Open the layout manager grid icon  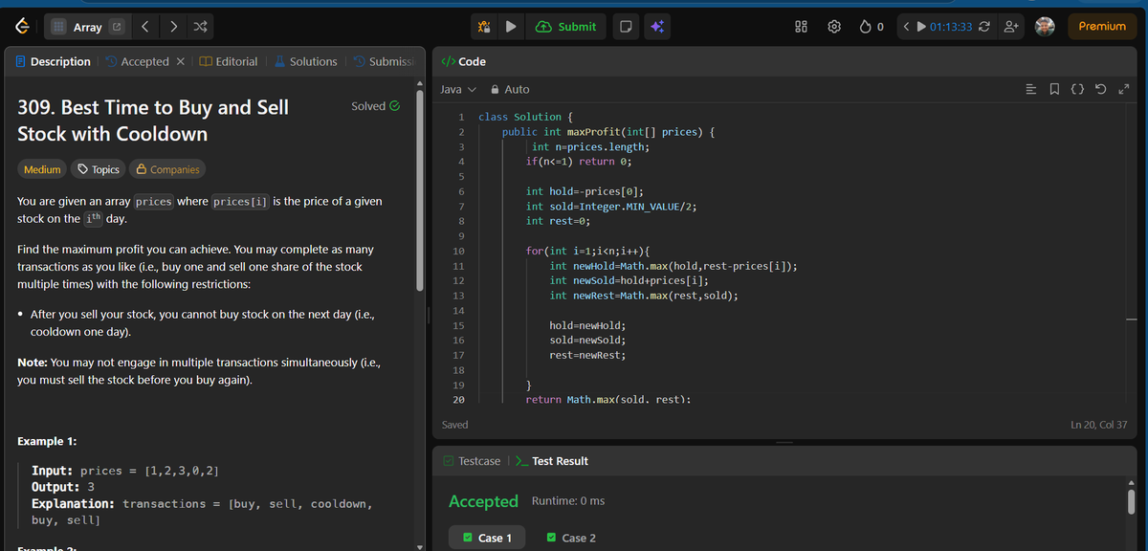(x=801, y=27)
